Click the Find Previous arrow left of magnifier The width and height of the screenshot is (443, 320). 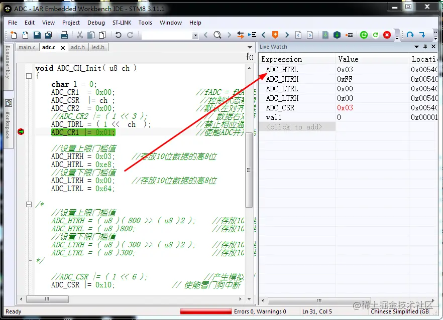(x=206, y=35)
